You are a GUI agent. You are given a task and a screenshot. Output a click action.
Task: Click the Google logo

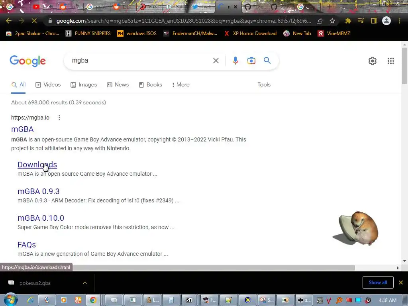[27, 61]
